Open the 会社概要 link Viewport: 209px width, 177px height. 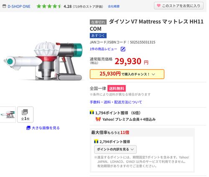coord(114,6)
